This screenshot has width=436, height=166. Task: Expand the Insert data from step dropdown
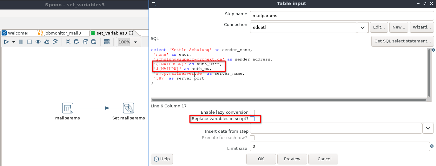coord(428,128)
